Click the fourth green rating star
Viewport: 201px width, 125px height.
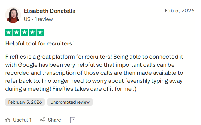click(x=32, y=32)
